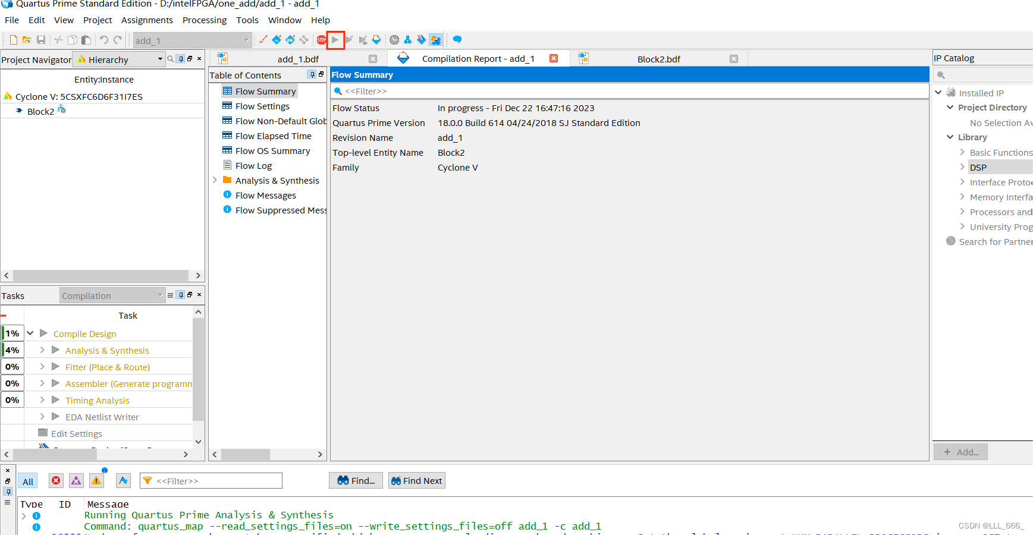Viewport: 1033px width, 535px height.
Task: Collapse the Installed IP tree
Action: pyautogui.click(x=938, y=93)
